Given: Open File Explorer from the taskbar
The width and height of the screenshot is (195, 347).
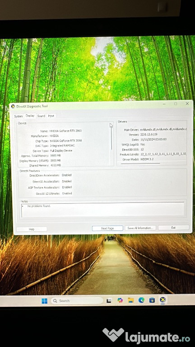Looking at the screenshot, I should pos(131,300).
